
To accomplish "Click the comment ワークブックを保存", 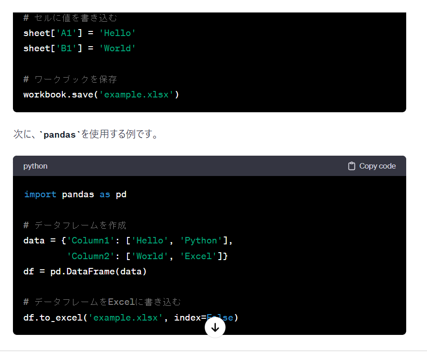I will [70, 79].
